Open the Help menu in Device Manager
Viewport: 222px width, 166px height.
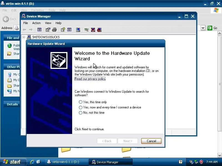click(x=58, y=23)
